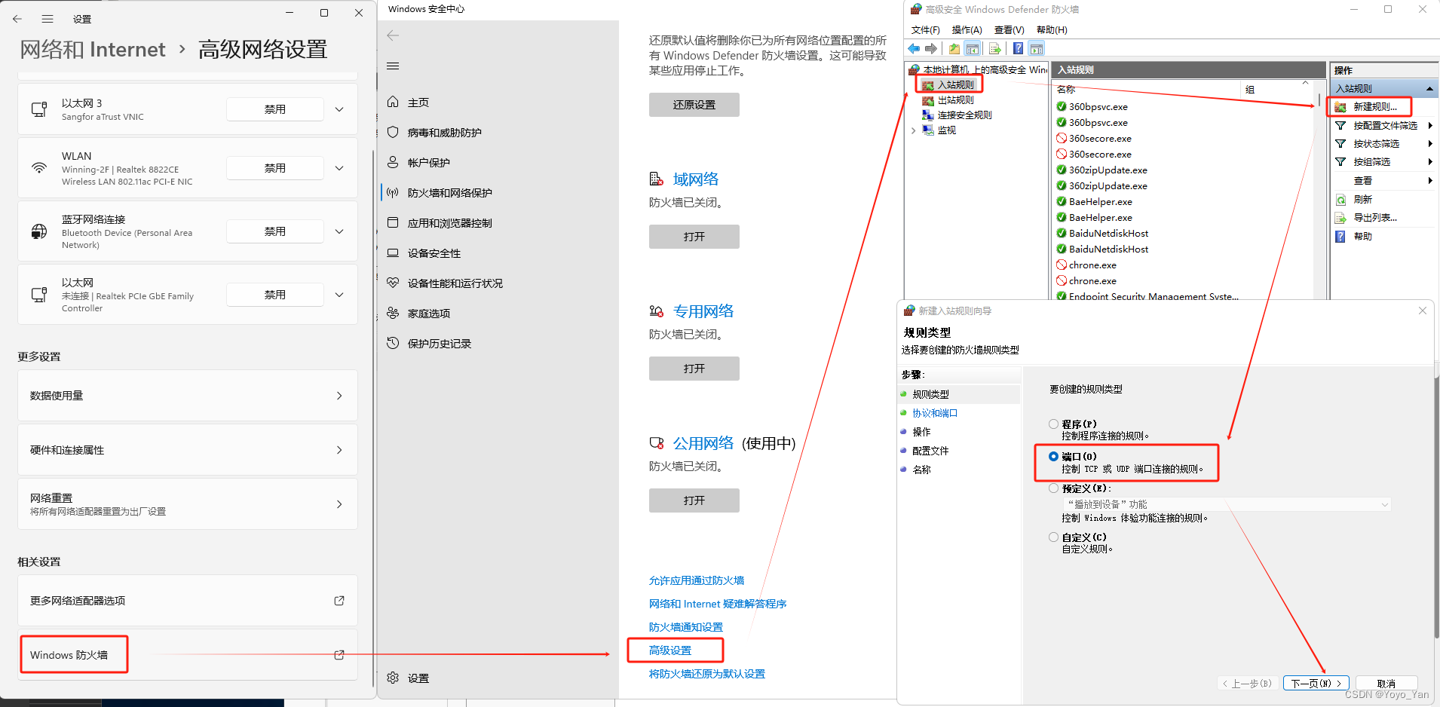1440x707 pixels.
Task: Click 下一页(N) button in rule wizard
Action: tap(1316, 684)
